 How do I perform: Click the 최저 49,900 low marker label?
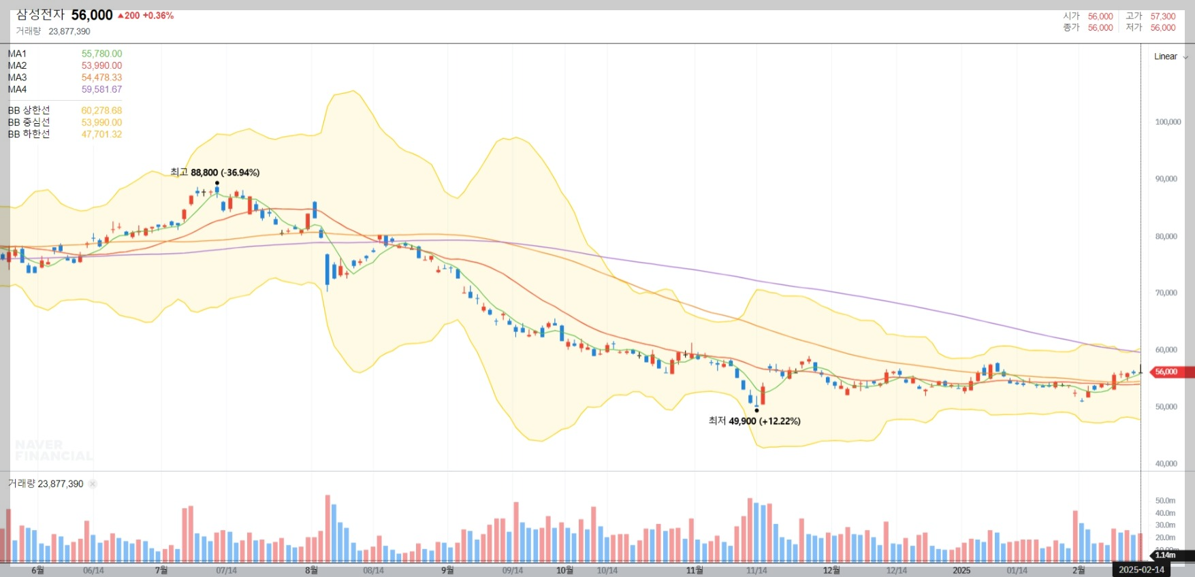point(754,421)
